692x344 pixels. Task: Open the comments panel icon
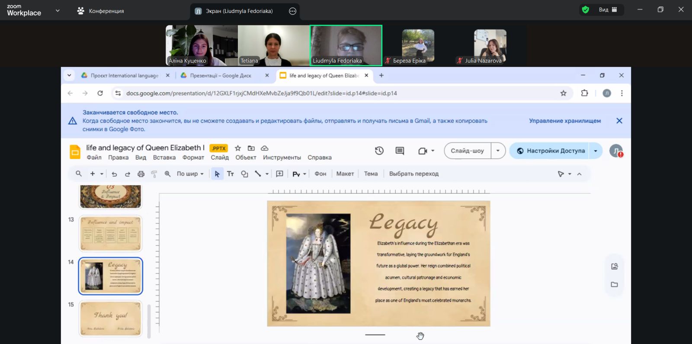[400, 151]
